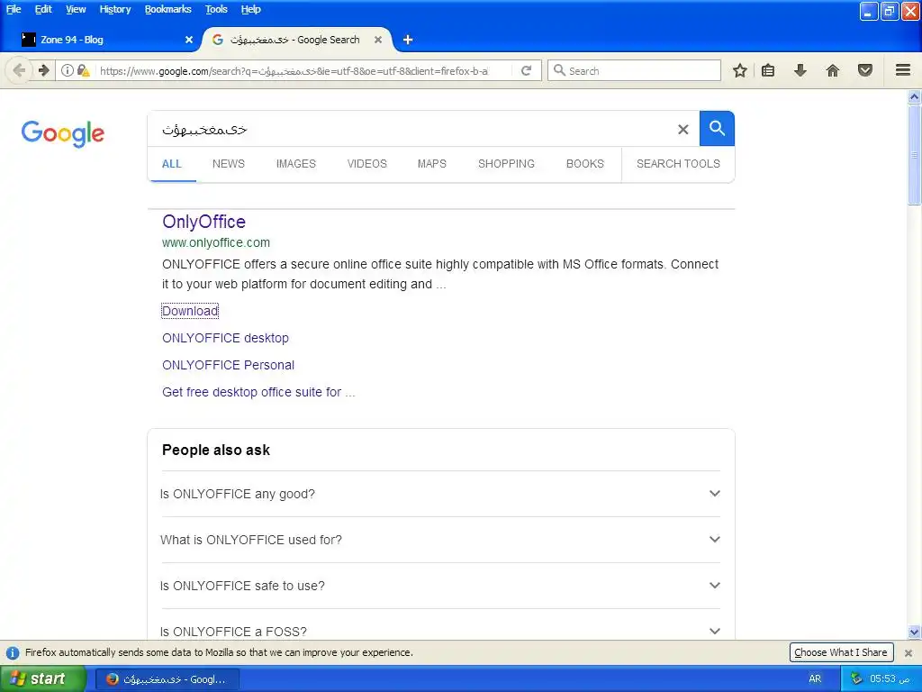Select the Firefox taskbar button
922x692 pixels.
167,679
